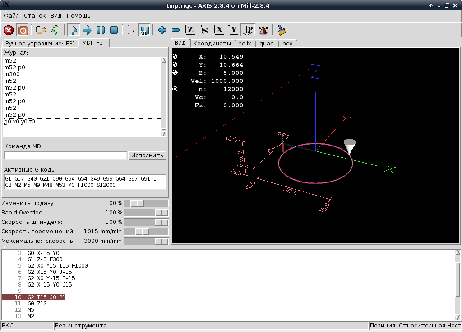Click the run program play icon
Screen dimensions: 462x332
click(x=74, y=30)
